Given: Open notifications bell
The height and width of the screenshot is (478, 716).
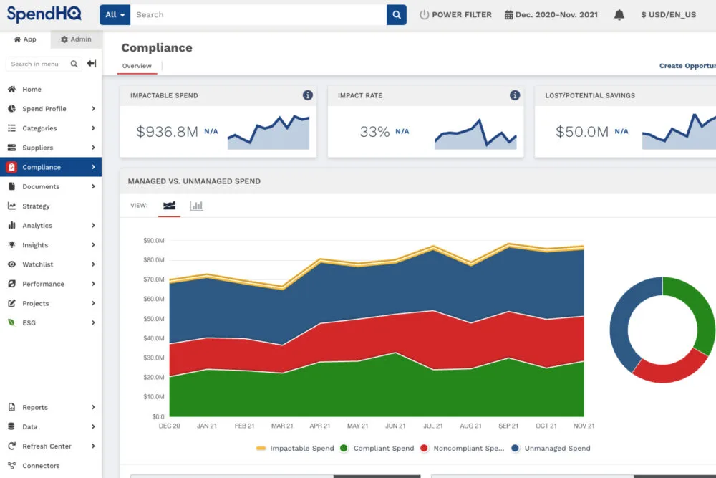Looking at the screenshot, I should point(619,14).
